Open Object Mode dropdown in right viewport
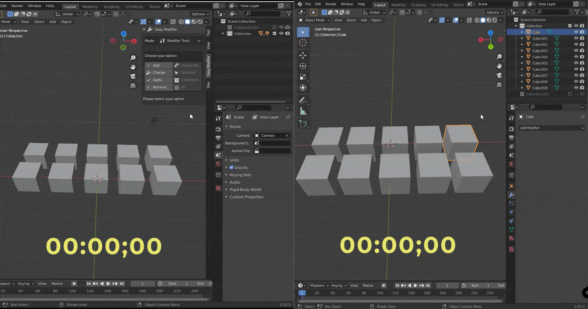This screenshot has width=588, height=309. [x=314, y=20]
